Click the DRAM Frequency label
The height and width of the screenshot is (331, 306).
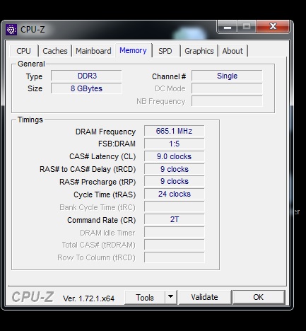click(105, 132)
